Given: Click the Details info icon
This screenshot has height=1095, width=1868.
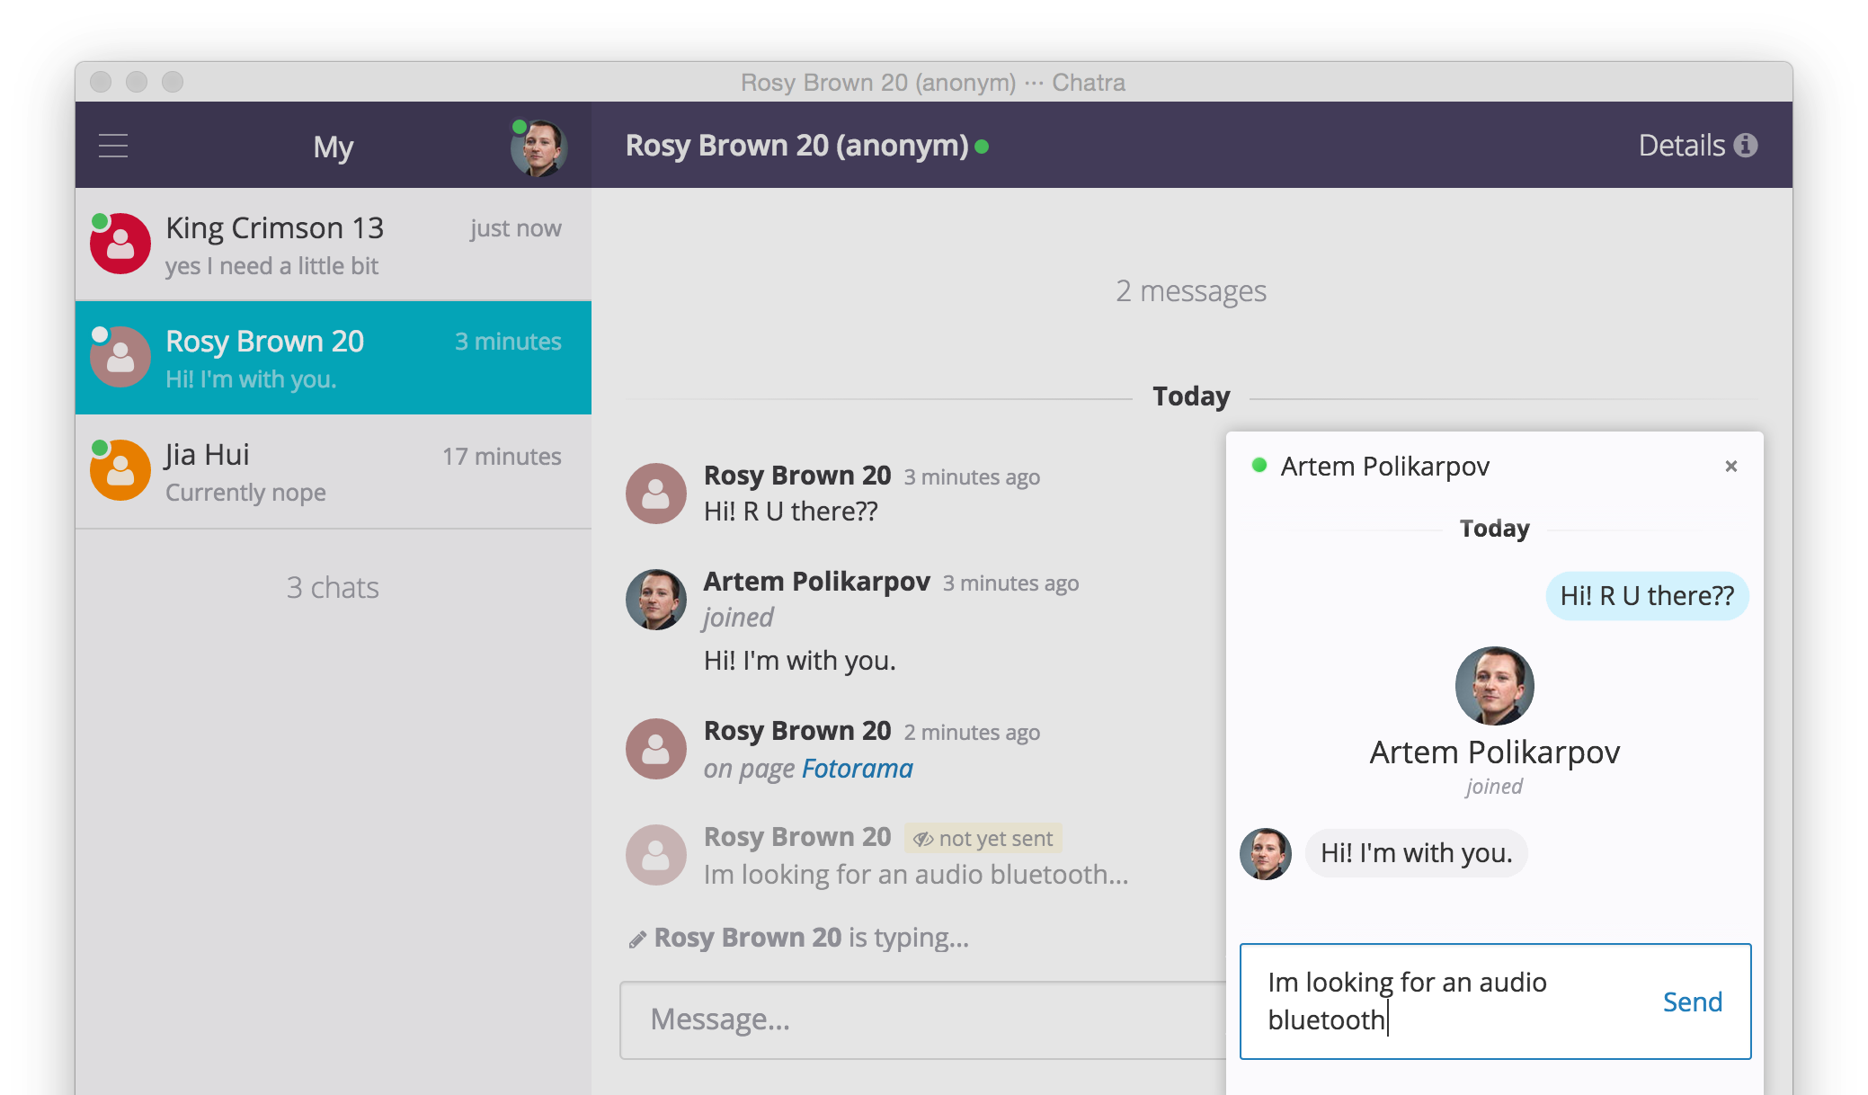Looking at the screenshot, I should pyautogui.click(x=1746, y=145).
